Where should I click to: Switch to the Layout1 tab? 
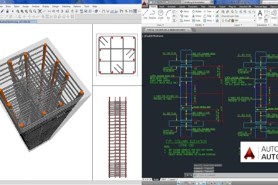click(172, 180)
